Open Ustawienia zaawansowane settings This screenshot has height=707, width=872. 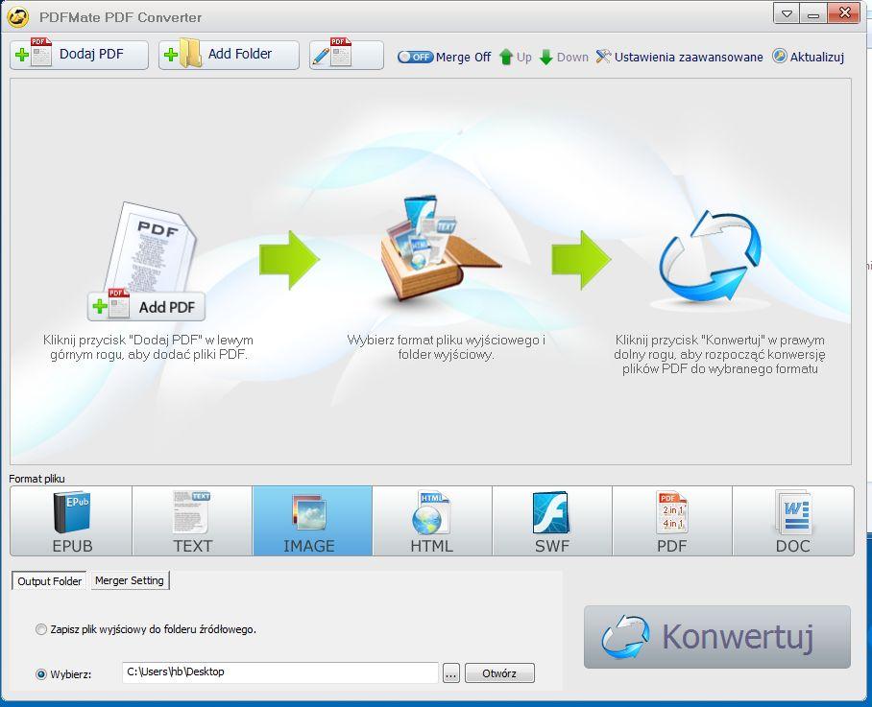point(679,57)
